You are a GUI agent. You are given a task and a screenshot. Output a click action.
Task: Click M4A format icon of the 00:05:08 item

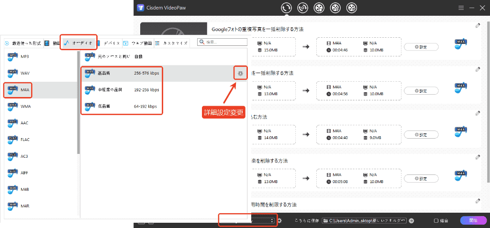[461, 176]
